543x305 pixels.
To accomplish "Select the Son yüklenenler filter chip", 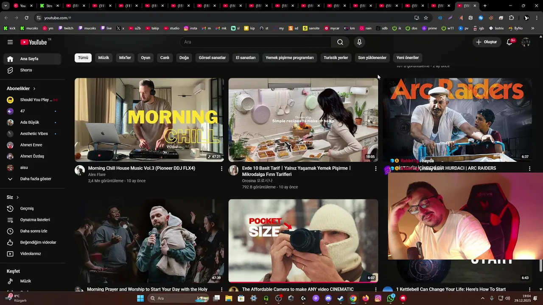I will 372,58.
